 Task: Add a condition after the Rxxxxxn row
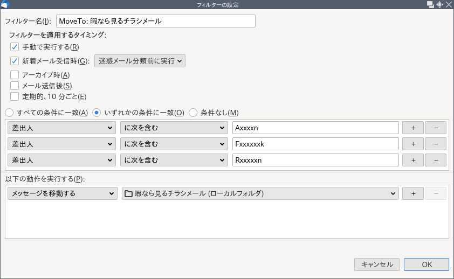click(413, 160)
